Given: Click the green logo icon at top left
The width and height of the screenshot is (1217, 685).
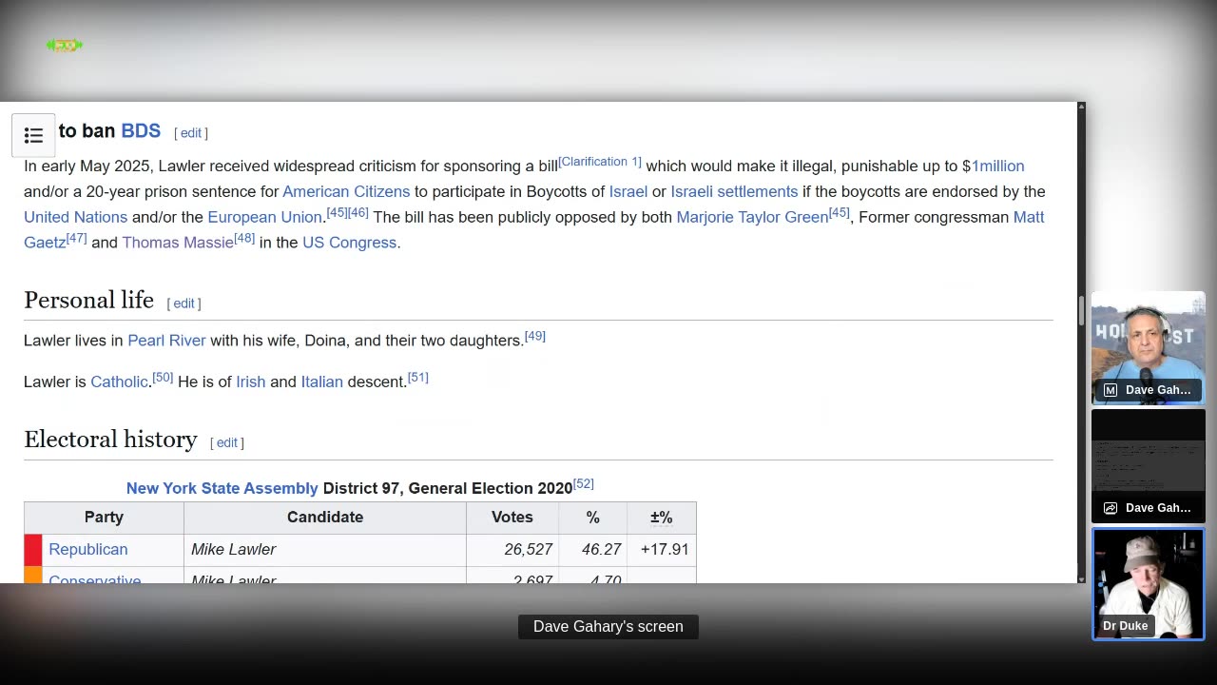Looking at the screenshot, I should coord(65,45).
